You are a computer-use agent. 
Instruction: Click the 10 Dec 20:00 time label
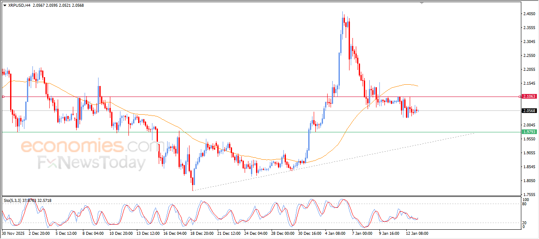121,233
